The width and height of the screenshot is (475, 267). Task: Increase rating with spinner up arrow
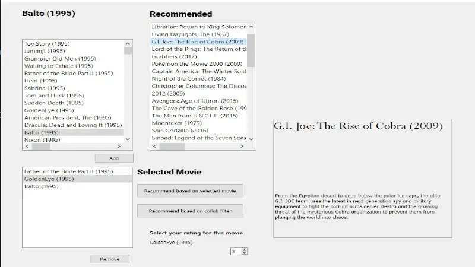(x=245, y=249)
